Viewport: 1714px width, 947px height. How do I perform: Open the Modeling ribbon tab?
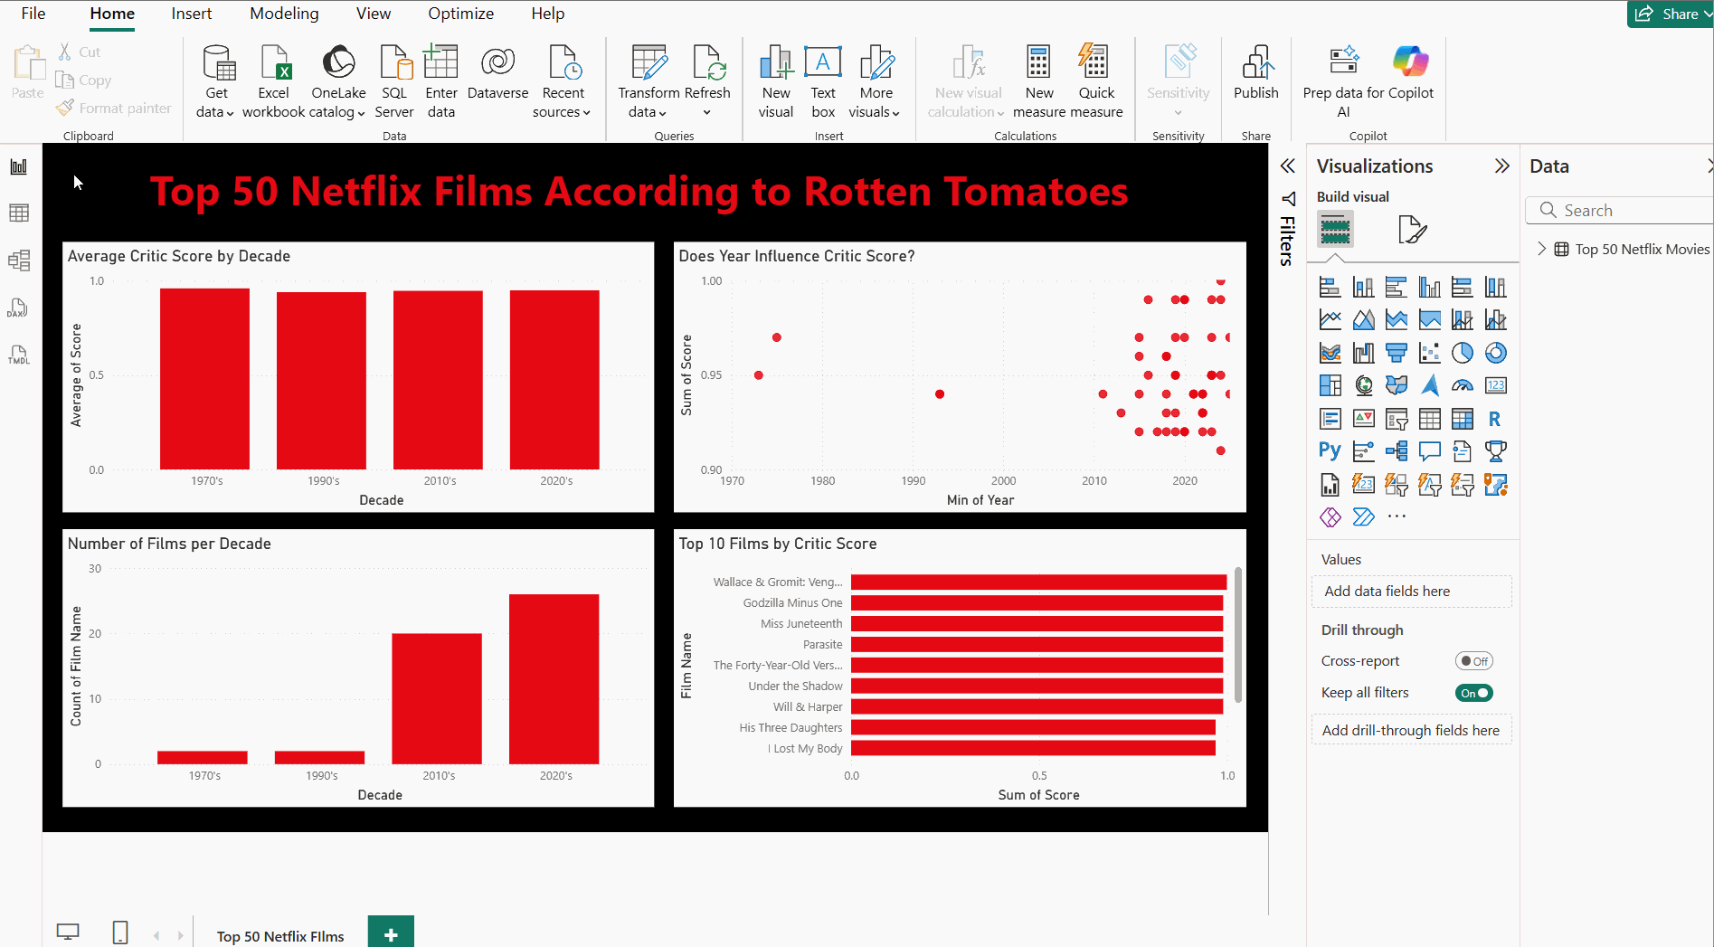(x=284, y=14)
